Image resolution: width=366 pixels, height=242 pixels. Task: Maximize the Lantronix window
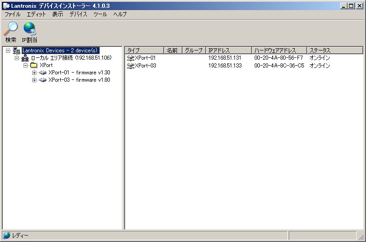[x=351, y=6]
